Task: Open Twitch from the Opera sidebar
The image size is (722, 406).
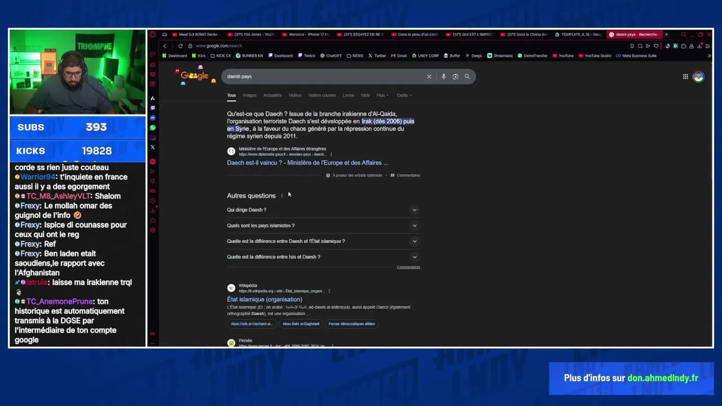Action: tap(152, 108)
